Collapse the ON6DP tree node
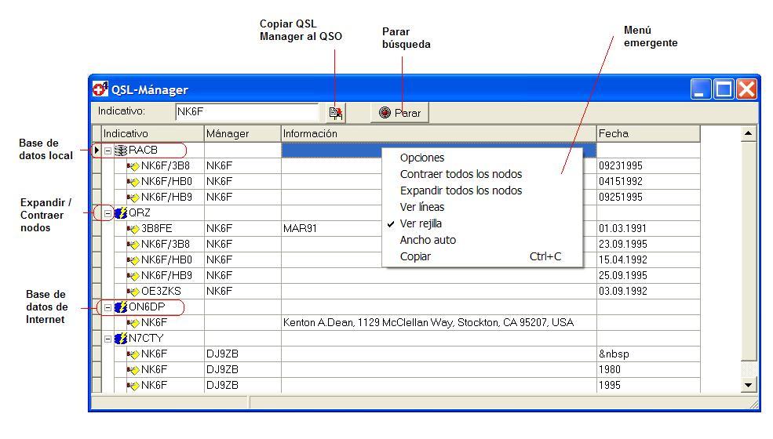This screenshot has width=773, height=439. coord(108,307)
